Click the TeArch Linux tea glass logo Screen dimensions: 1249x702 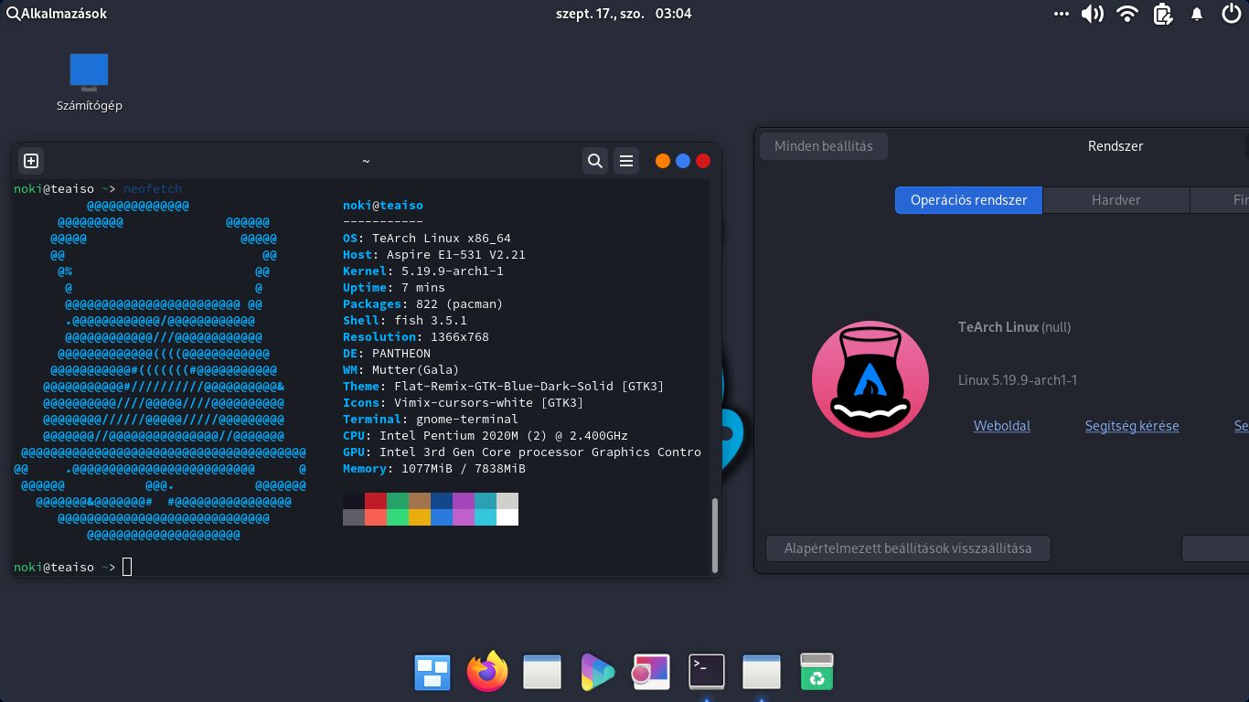point(870,378)
